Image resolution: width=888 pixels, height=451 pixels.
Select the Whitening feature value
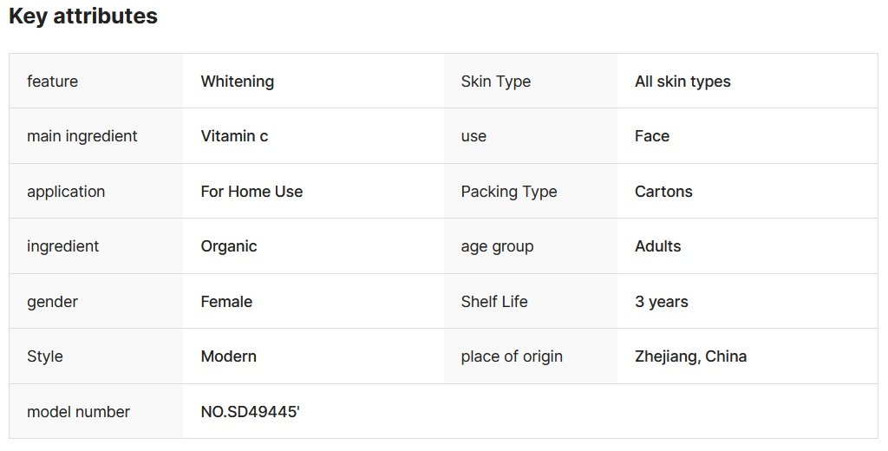pyautogui.click(x=237, y=82)
